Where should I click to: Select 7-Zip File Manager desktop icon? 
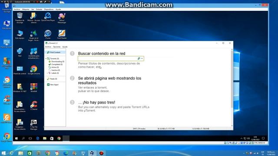point(34,124)
